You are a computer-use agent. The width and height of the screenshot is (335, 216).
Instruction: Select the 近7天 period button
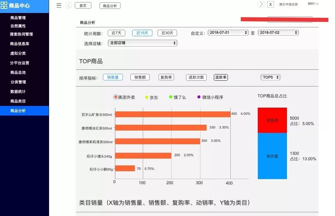coord(116,33)
